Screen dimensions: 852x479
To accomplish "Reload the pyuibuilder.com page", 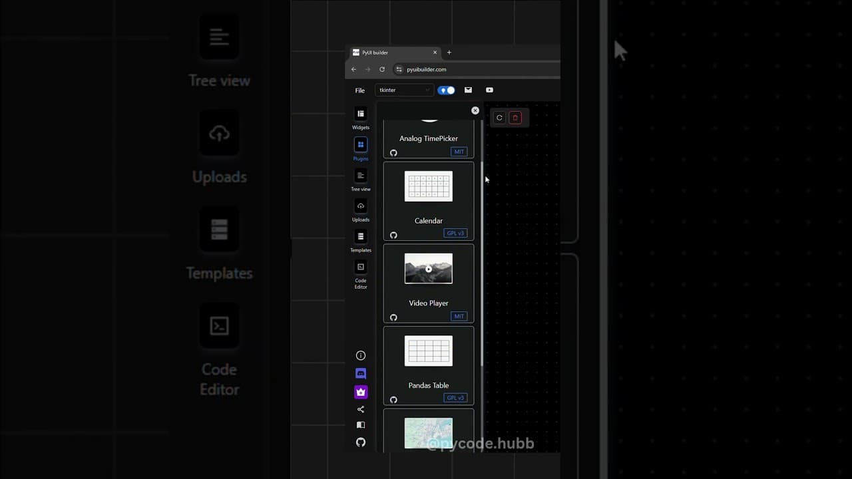I will (382, 69).
